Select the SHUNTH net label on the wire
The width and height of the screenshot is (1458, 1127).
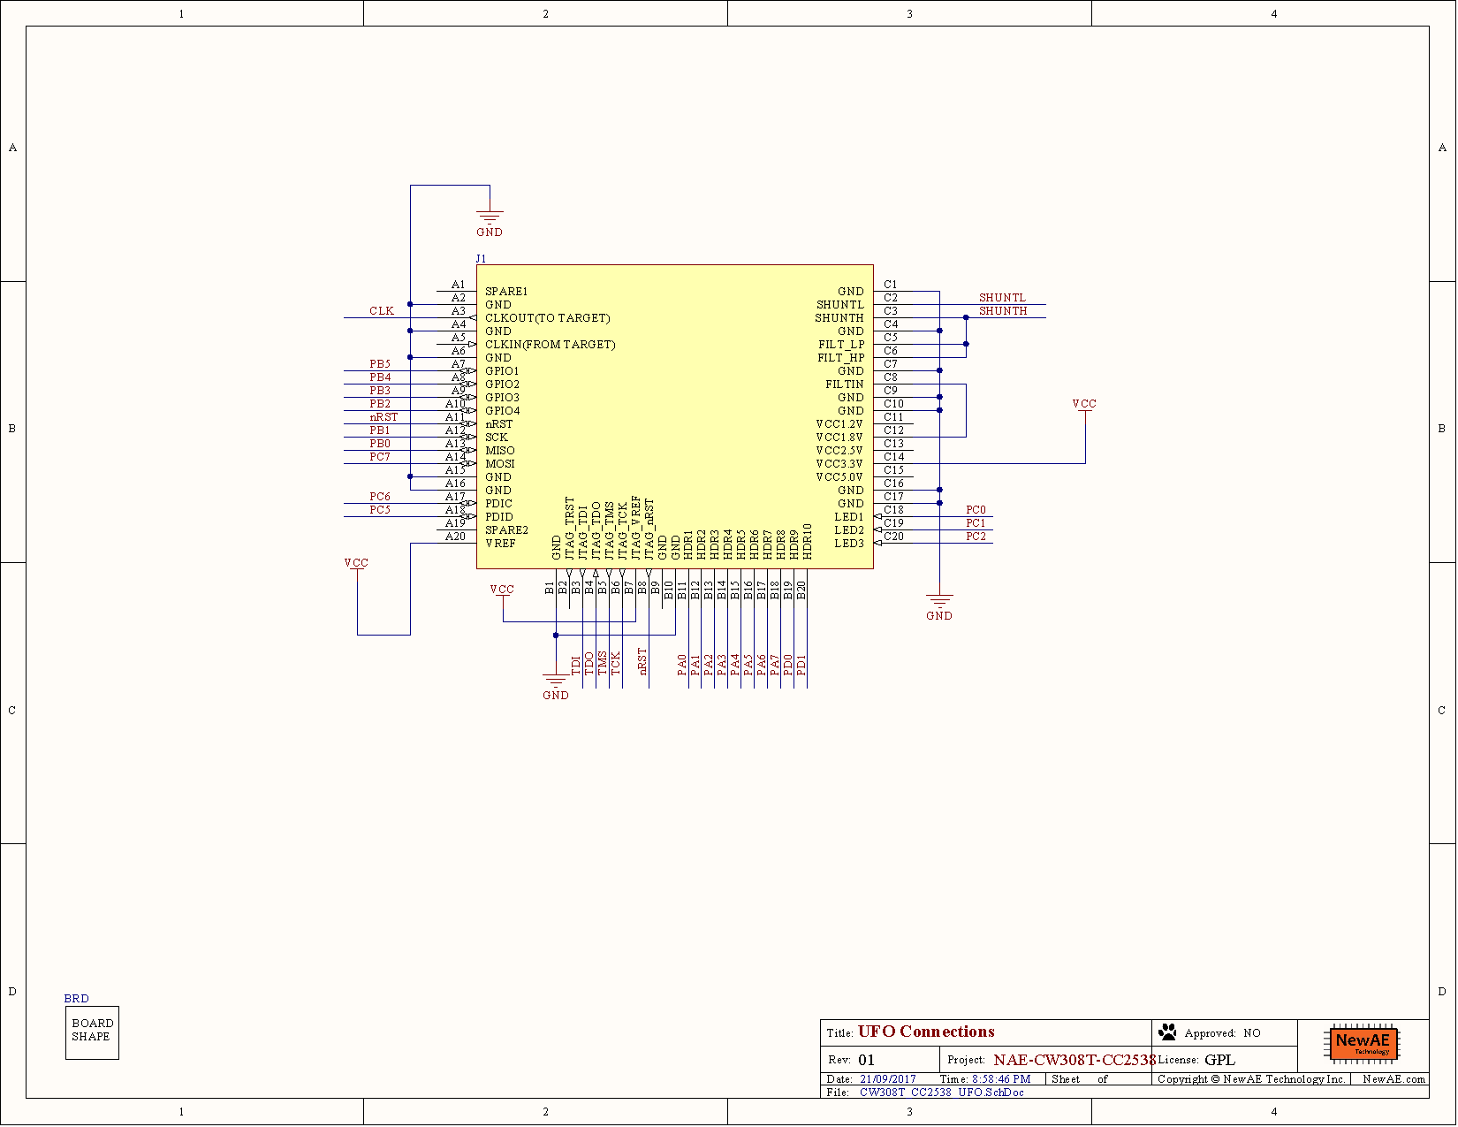click(x=1003, y=311)
